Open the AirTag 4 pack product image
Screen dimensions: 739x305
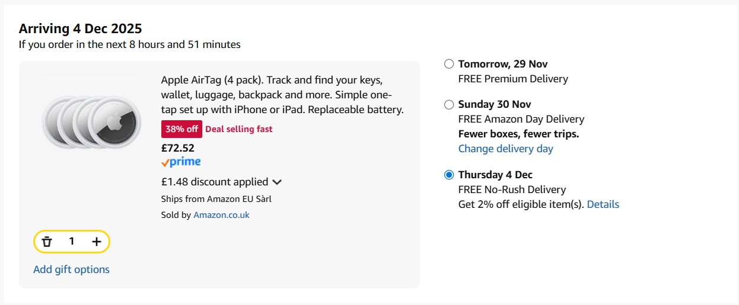[91, 123]
